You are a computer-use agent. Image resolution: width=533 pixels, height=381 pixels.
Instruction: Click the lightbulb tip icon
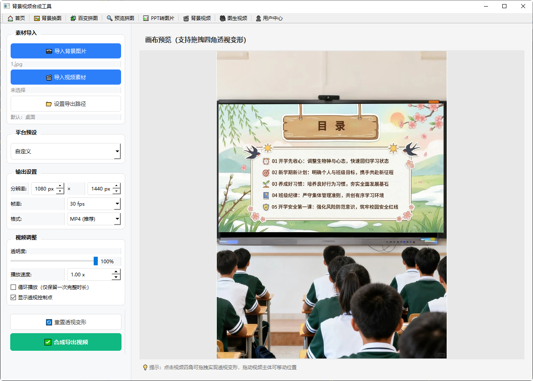click(145, 368)
